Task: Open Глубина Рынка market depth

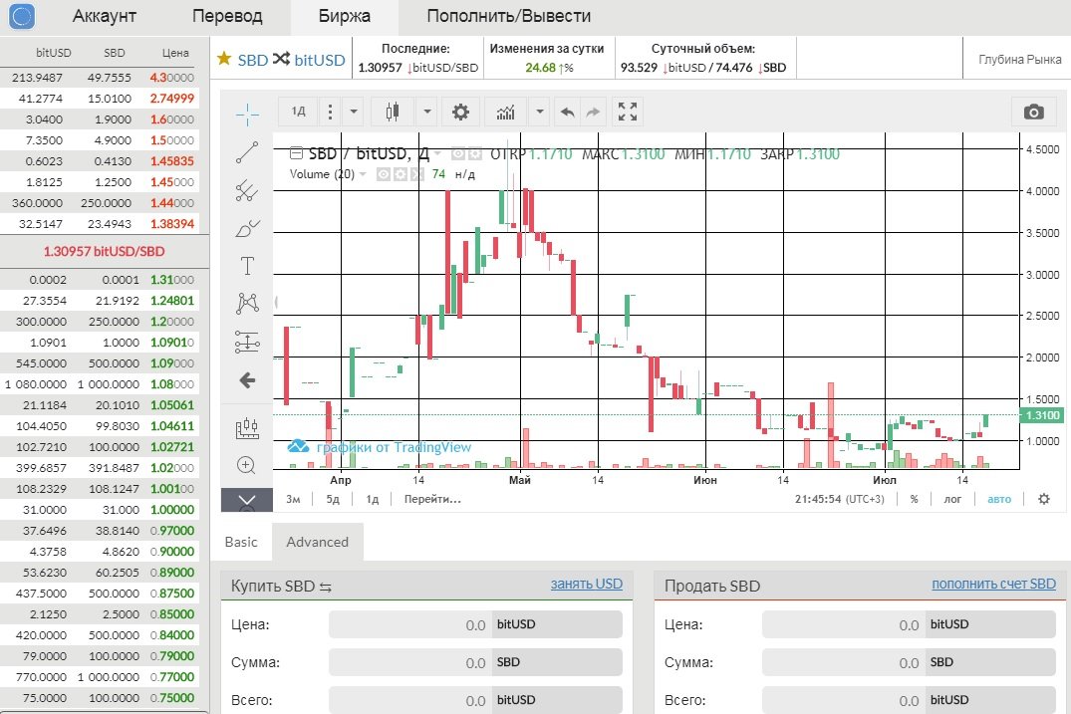Action: tap(1019, 60)
